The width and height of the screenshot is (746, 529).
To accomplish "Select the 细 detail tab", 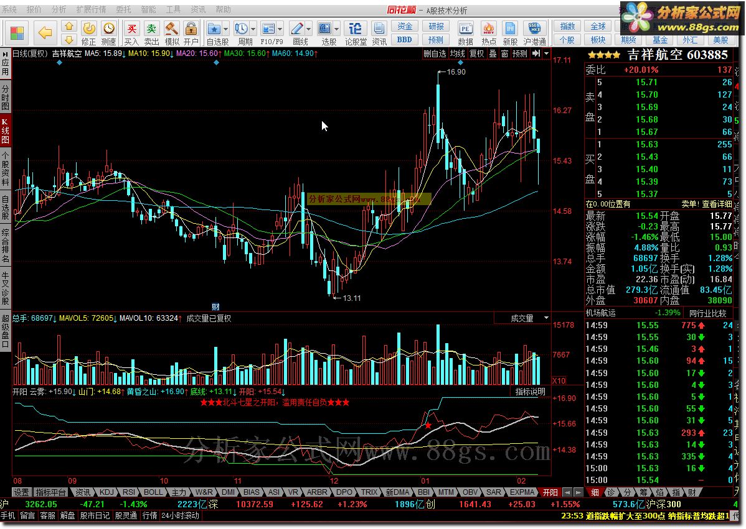I will [x=595, y=492].
